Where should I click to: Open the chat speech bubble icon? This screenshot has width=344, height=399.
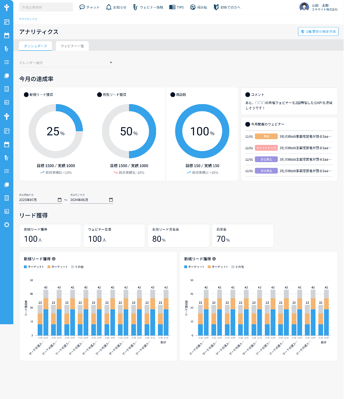(x=82, y=7)
